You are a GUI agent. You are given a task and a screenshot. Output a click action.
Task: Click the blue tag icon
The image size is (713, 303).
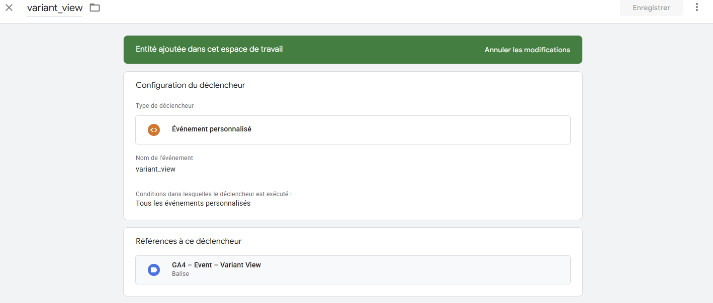153,270
